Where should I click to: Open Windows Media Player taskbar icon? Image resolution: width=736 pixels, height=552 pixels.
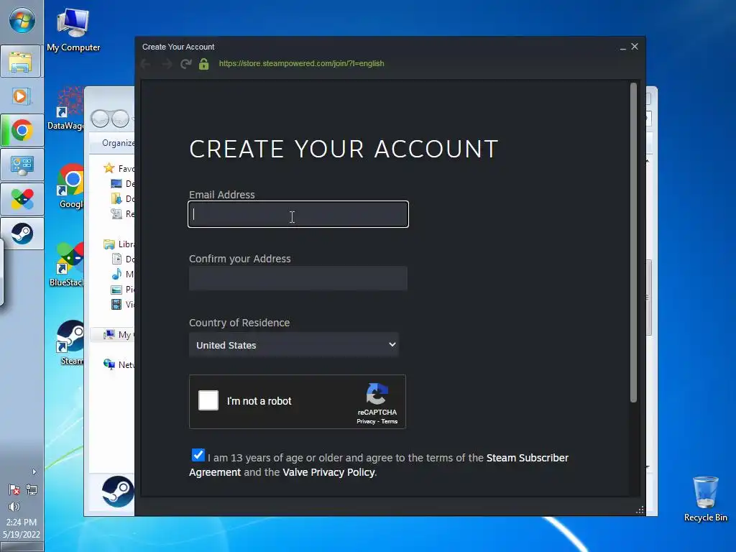22,96
